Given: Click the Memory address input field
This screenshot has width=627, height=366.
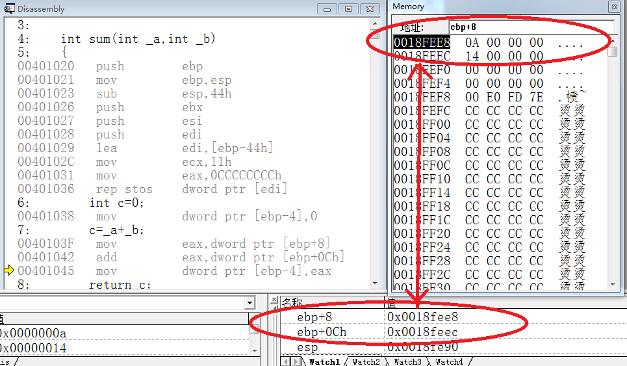Looking at the screenshot, I should [x=531, y=27].
